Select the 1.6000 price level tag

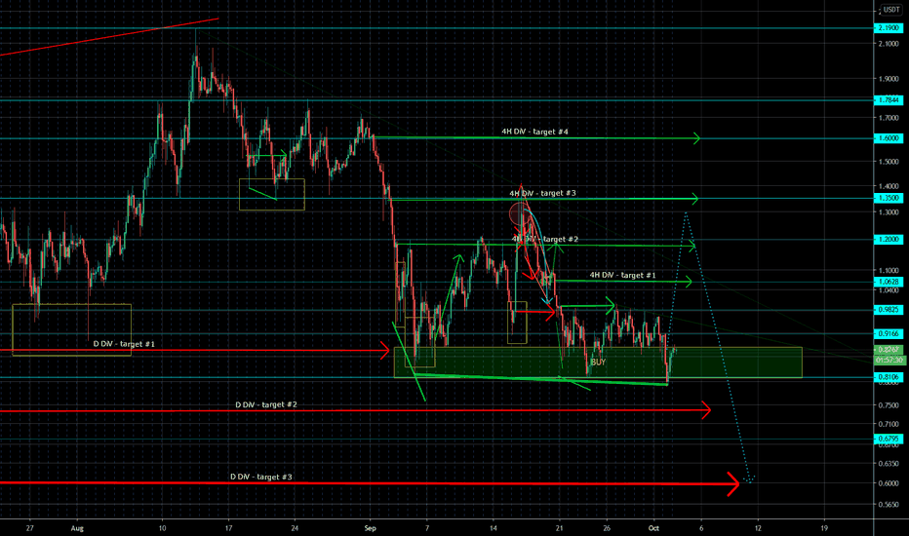click(889, 138)
